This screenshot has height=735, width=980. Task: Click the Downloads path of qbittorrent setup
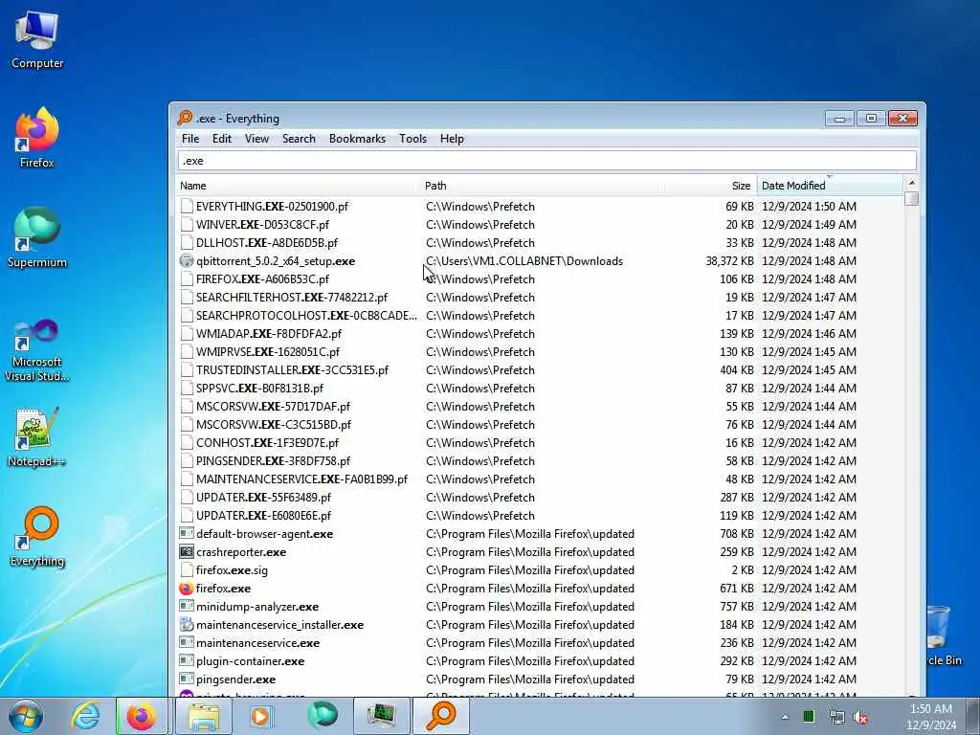(x=524, y=261)
